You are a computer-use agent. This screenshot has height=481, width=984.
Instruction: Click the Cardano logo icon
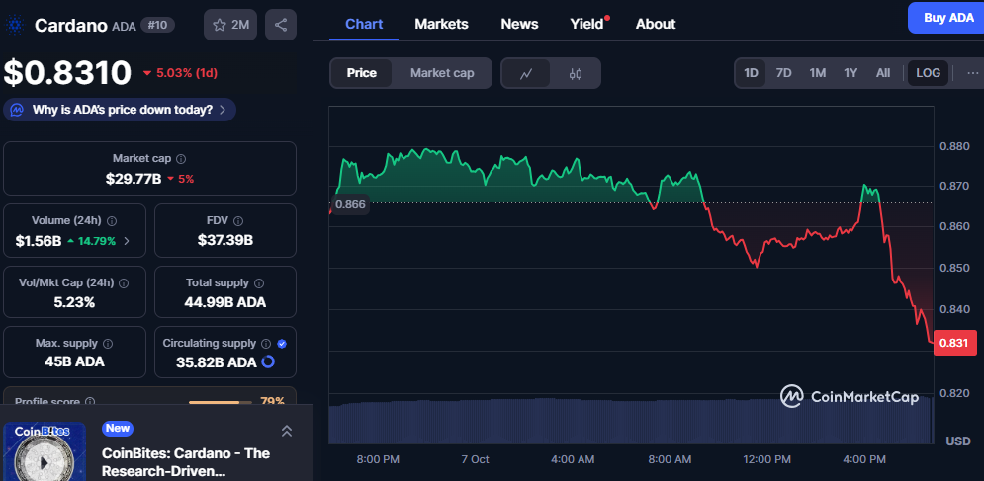pyautogui.click(x=15, y=25)
